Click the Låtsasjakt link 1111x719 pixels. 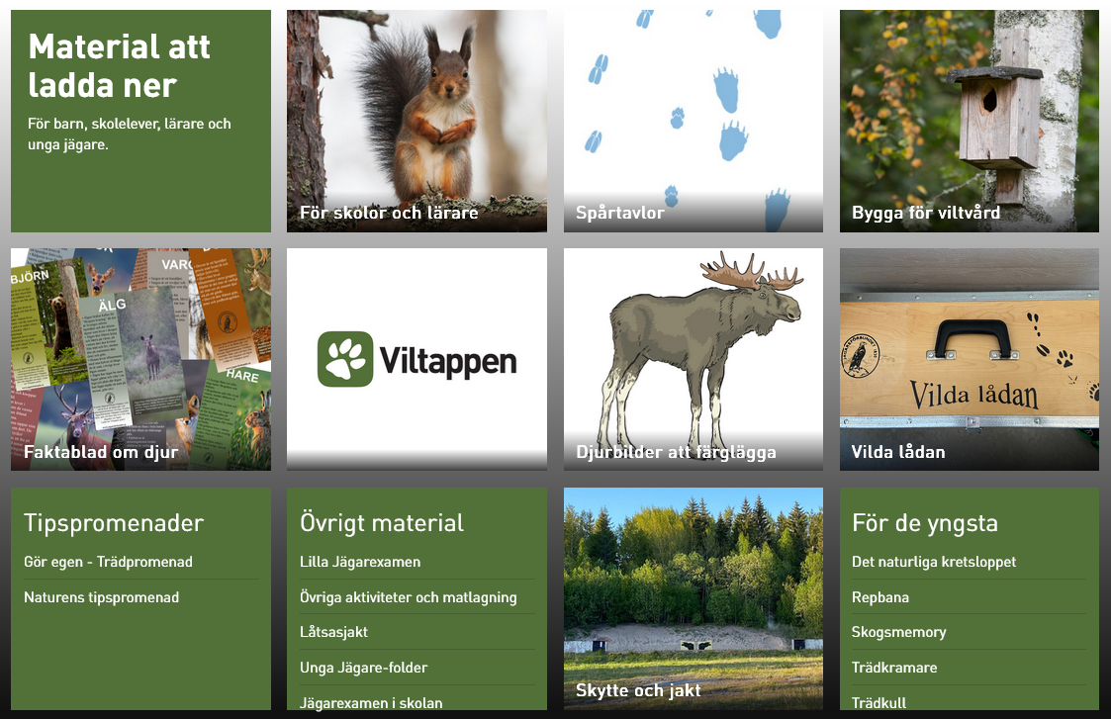pos(333,632)
